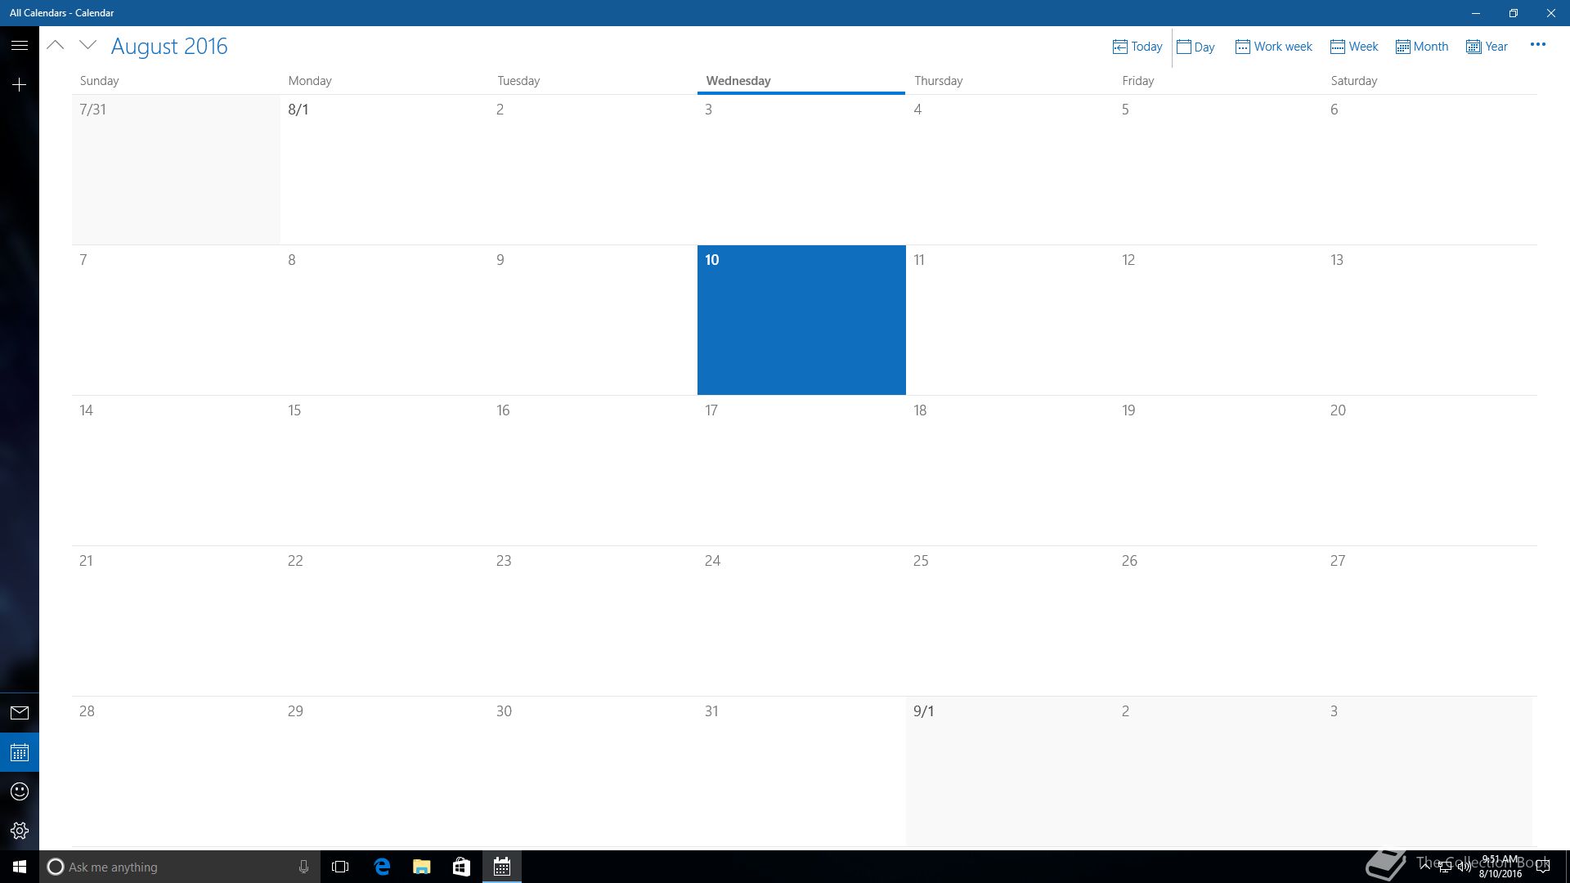Viewport: 1570px width, 883px height.
Task: Switch to Day view
Action: click(1195, 47)
